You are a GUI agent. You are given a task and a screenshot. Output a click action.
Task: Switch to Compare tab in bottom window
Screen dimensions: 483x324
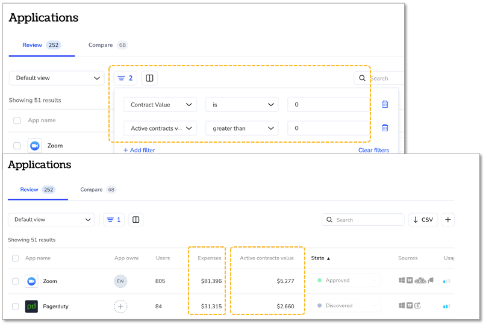coord(98,190)
